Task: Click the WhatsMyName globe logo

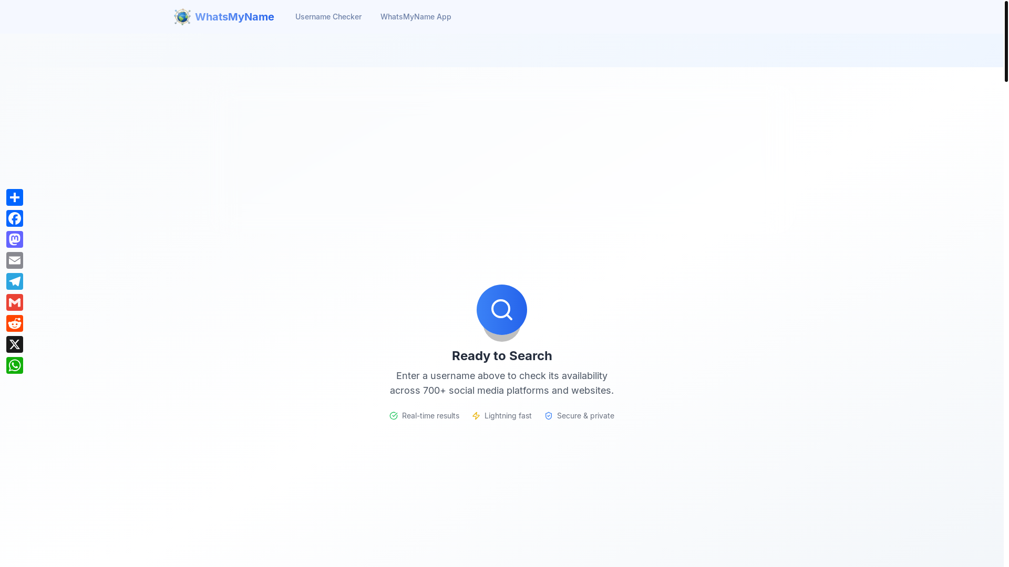Action: 182,17
